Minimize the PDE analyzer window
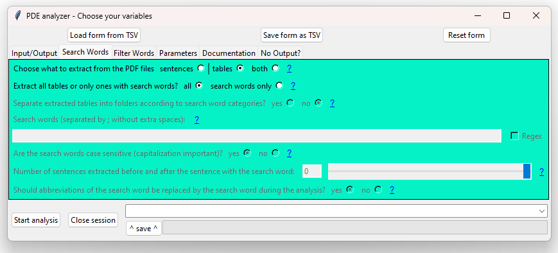Image resolution: width=558 pixels, height=253 pixels. click(x=478, y=15)
